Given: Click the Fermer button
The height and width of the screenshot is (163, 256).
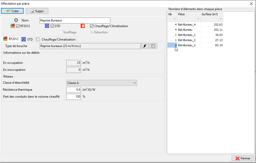Looking at the screenshot, I should [x=243, y=158].
